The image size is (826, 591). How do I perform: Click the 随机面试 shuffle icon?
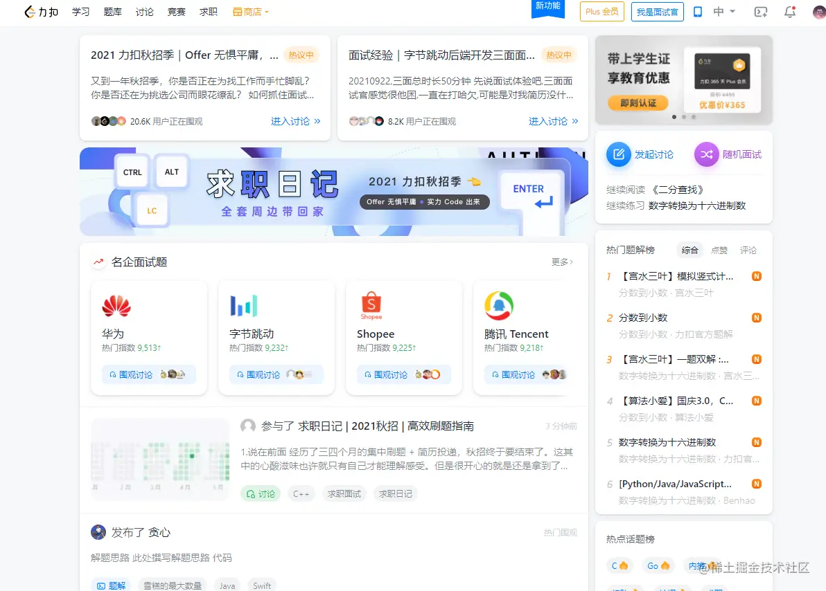(x=706, y=154)
